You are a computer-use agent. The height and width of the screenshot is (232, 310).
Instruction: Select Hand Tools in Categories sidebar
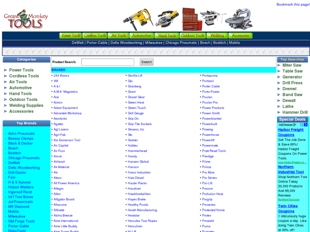coord(20,94)
